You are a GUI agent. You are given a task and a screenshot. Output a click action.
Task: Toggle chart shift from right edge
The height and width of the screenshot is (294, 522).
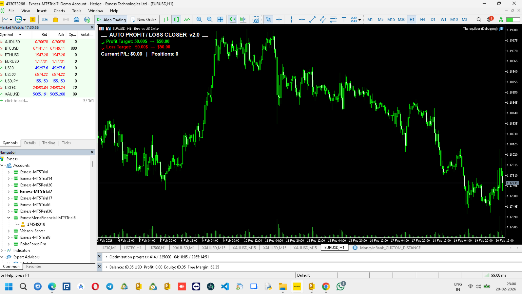tap(243, 20)
